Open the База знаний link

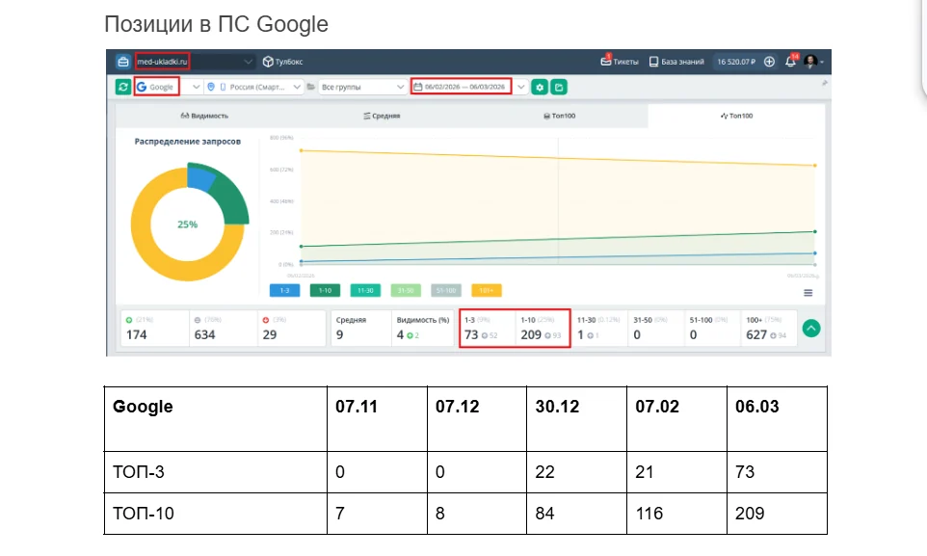tap(677, 62)
